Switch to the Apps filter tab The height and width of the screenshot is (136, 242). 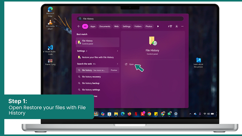coord(93,26)
